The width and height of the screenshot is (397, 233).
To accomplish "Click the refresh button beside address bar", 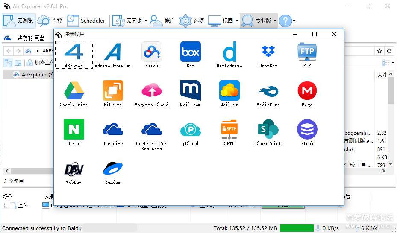I will click(x=389, y=51).
